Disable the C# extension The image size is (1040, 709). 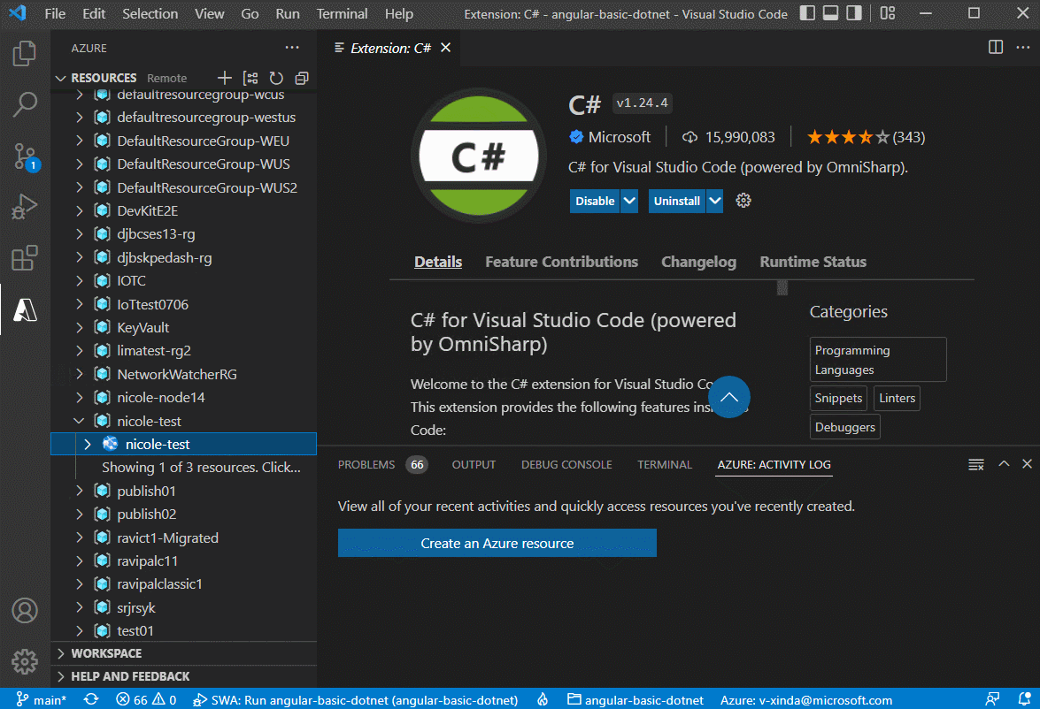(595, 201)
